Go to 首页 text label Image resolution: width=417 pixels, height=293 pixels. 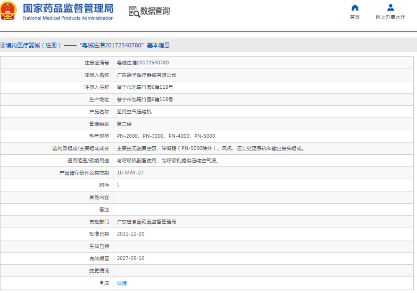355,17
